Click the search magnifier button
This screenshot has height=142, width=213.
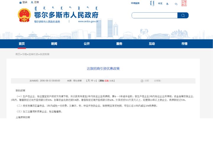(183, 15)
